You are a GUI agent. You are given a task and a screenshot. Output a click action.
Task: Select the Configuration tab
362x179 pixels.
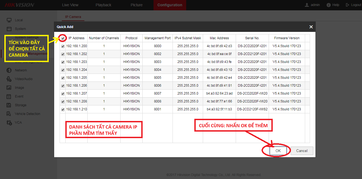click(170, 5)
